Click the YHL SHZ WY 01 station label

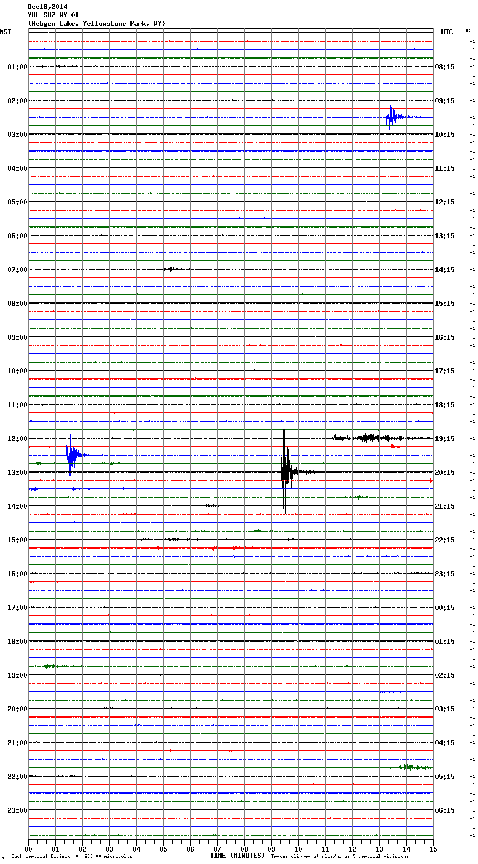pos(53,15)
